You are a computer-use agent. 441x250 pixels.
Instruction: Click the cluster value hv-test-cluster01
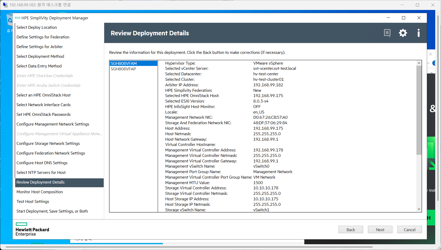pyautogui.click(x=268, y=79)
